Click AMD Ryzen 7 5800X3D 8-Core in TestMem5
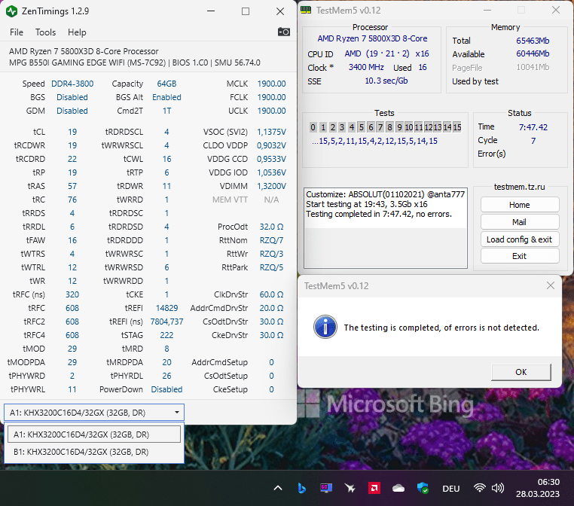 pyautogui.click(x=372, y=38)
